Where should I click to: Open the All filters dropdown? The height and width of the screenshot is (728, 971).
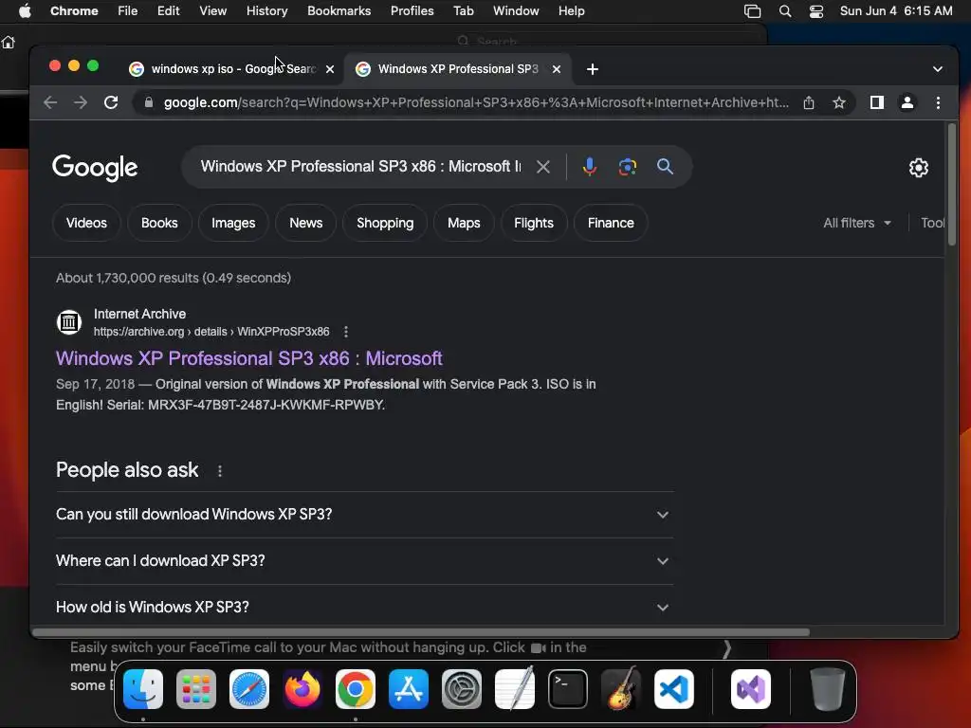[x=857, y=223]
